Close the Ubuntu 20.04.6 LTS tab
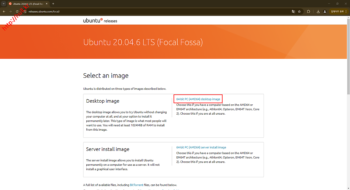The image size is (350, 190). coord(46,4)
